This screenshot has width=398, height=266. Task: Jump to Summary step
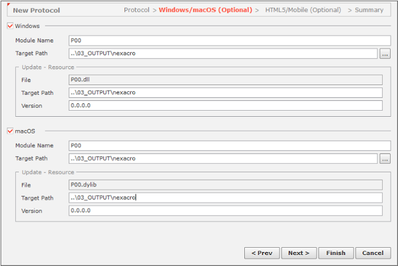(x=369, y=10)
